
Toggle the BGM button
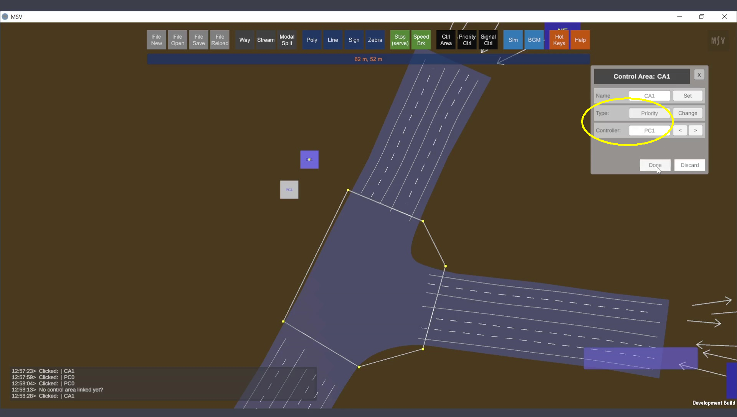[x=534, y=40]
